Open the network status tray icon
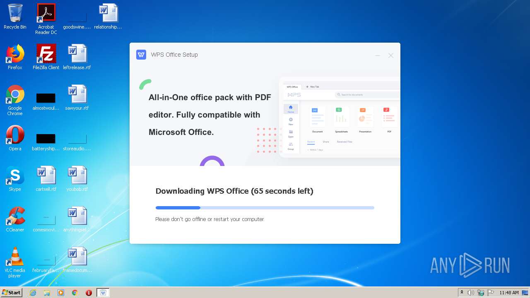The height and width of the screenshot is (298, 530). click(x=481, y=293)
